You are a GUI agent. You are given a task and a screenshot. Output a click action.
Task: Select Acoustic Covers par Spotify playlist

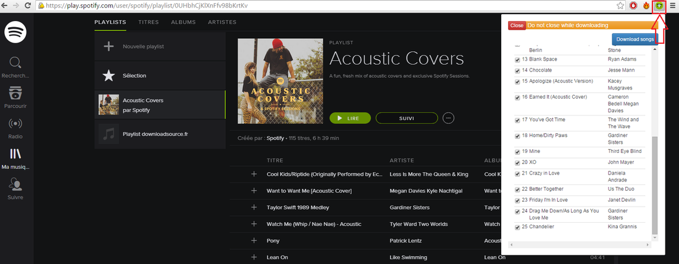(x=160, y=105)
